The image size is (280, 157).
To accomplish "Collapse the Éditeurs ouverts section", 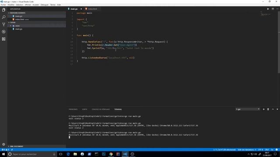I will click(x=17, y=13).
